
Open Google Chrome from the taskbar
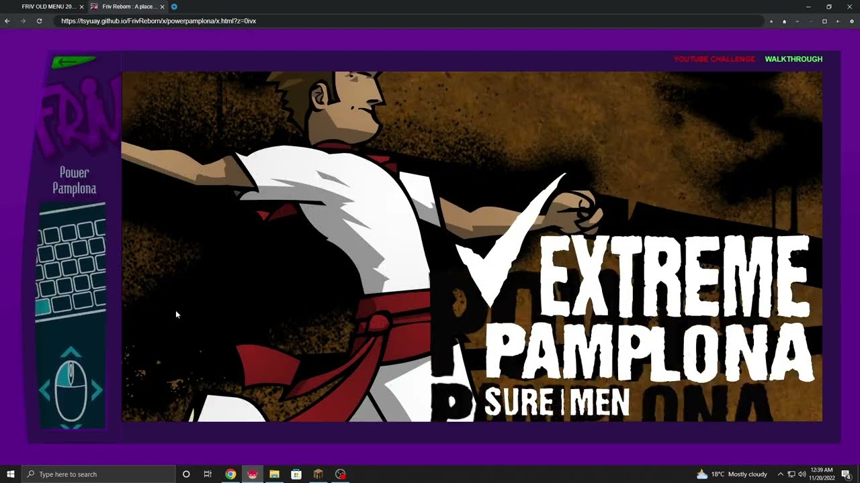(x=230, y=474)
